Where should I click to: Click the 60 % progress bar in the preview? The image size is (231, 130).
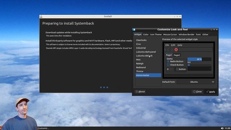pos(200,59)
